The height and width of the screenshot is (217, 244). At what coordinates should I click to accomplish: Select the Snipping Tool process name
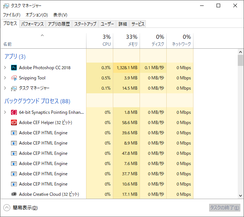pos(32,78)
